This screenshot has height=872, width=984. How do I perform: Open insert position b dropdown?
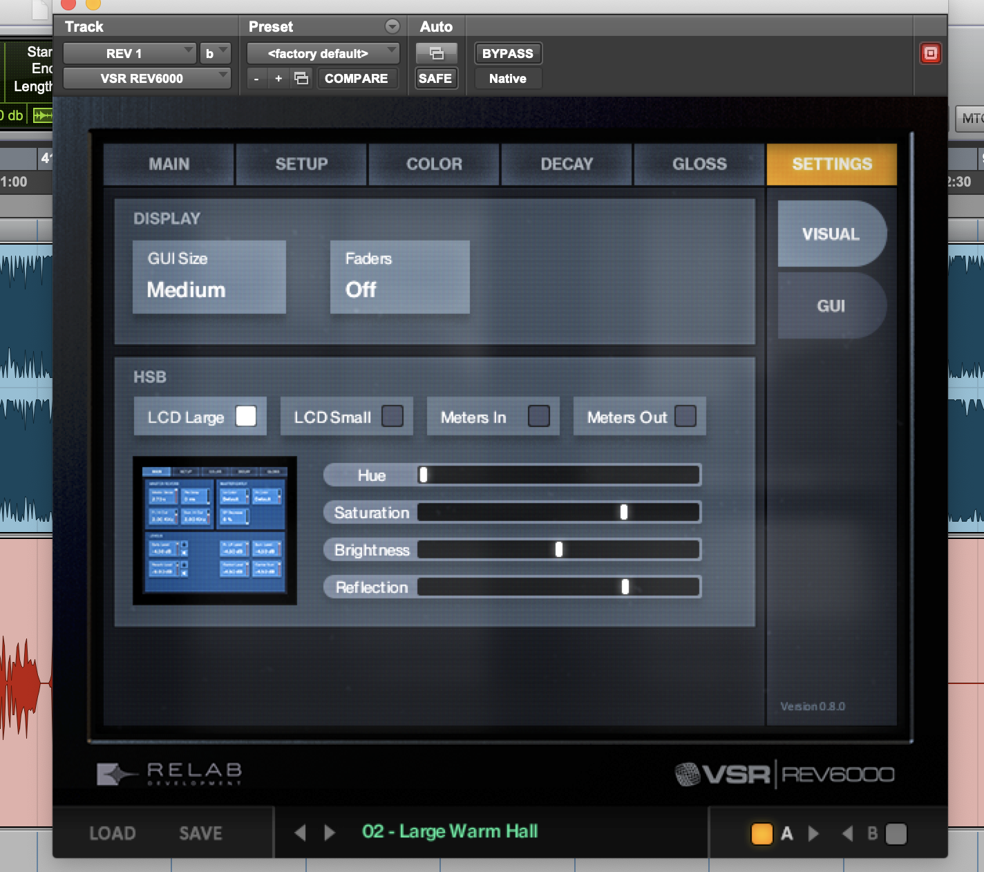point(215,53)
